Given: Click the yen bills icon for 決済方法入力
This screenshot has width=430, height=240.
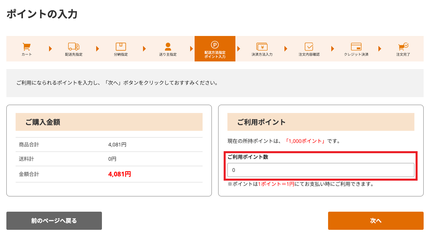Looking at the screenshot, I should pyautogui.click(x=262, y=47).
